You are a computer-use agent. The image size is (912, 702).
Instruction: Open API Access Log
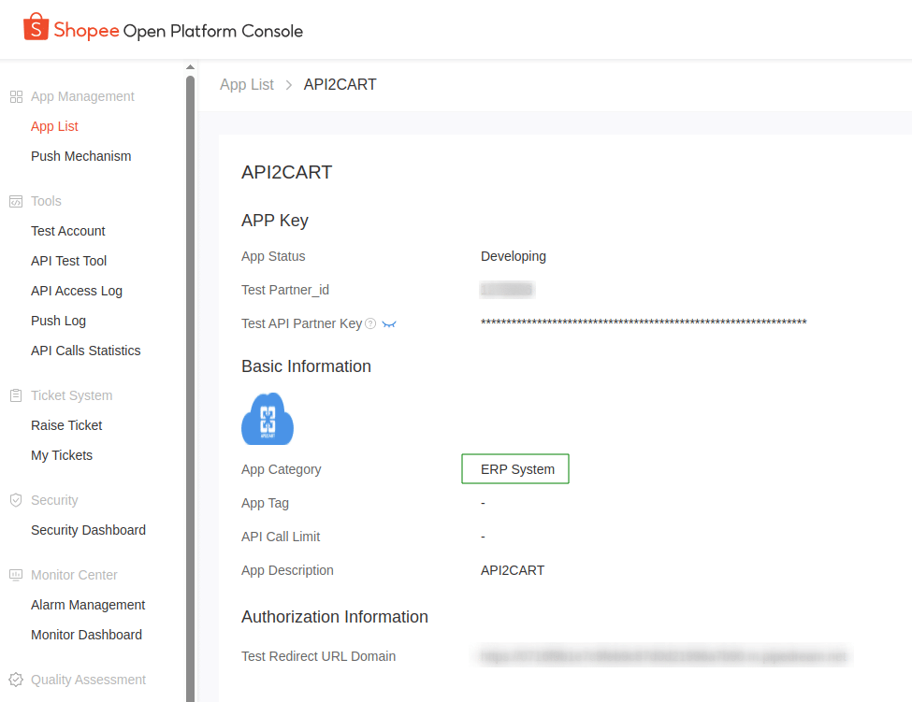(x=76, y=291)
